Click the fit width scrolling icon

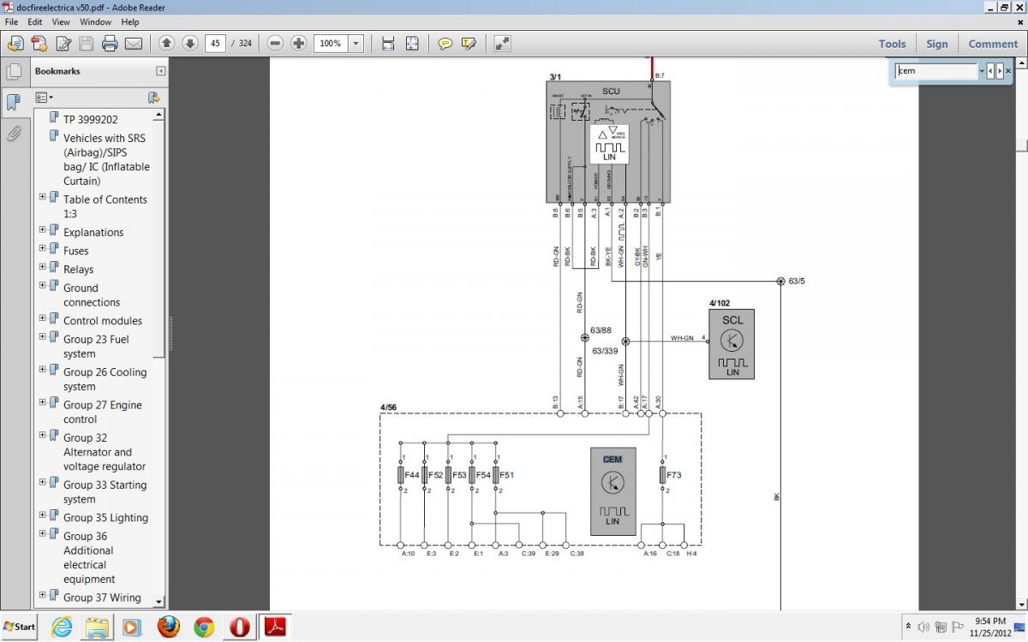point(388,43)
